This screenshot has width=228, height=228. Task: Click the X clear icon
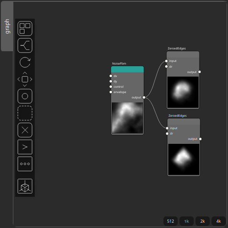(25, 130)
